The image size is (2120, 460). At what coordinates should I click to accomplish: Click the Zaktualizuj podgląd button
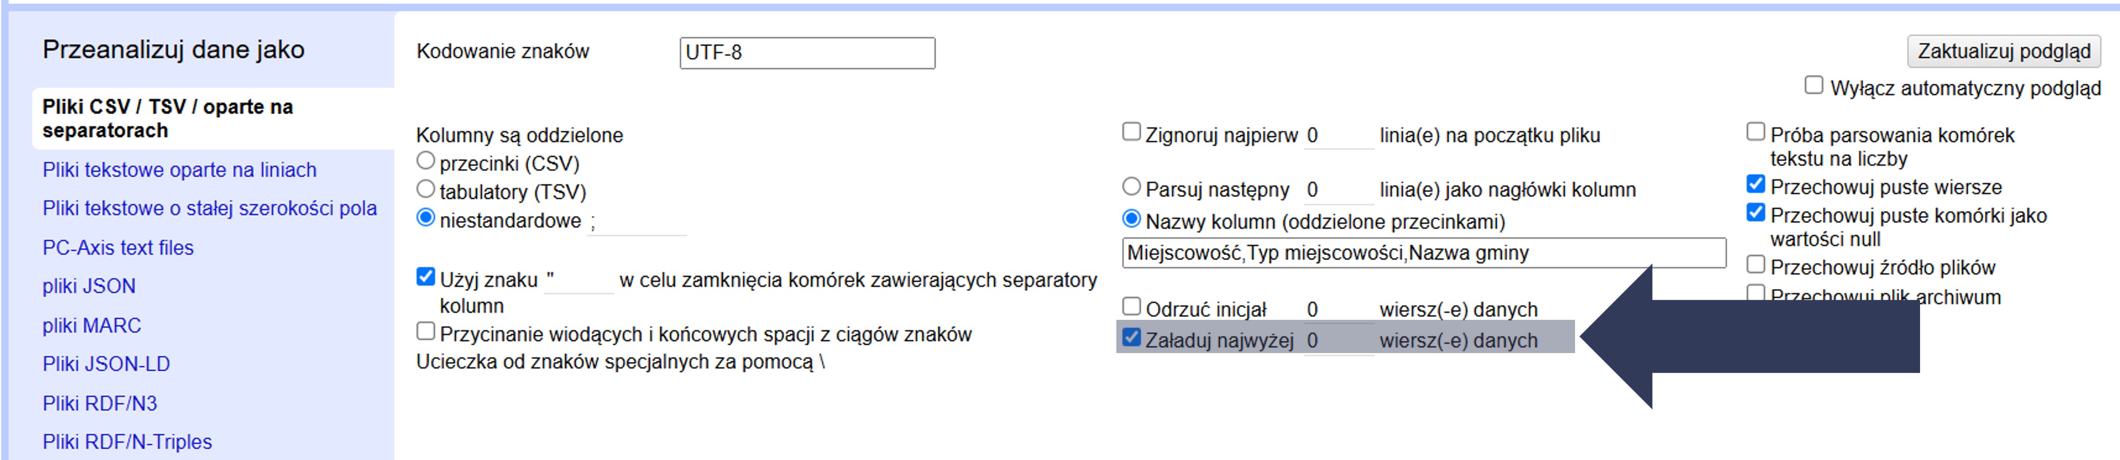click(2003, 51)
